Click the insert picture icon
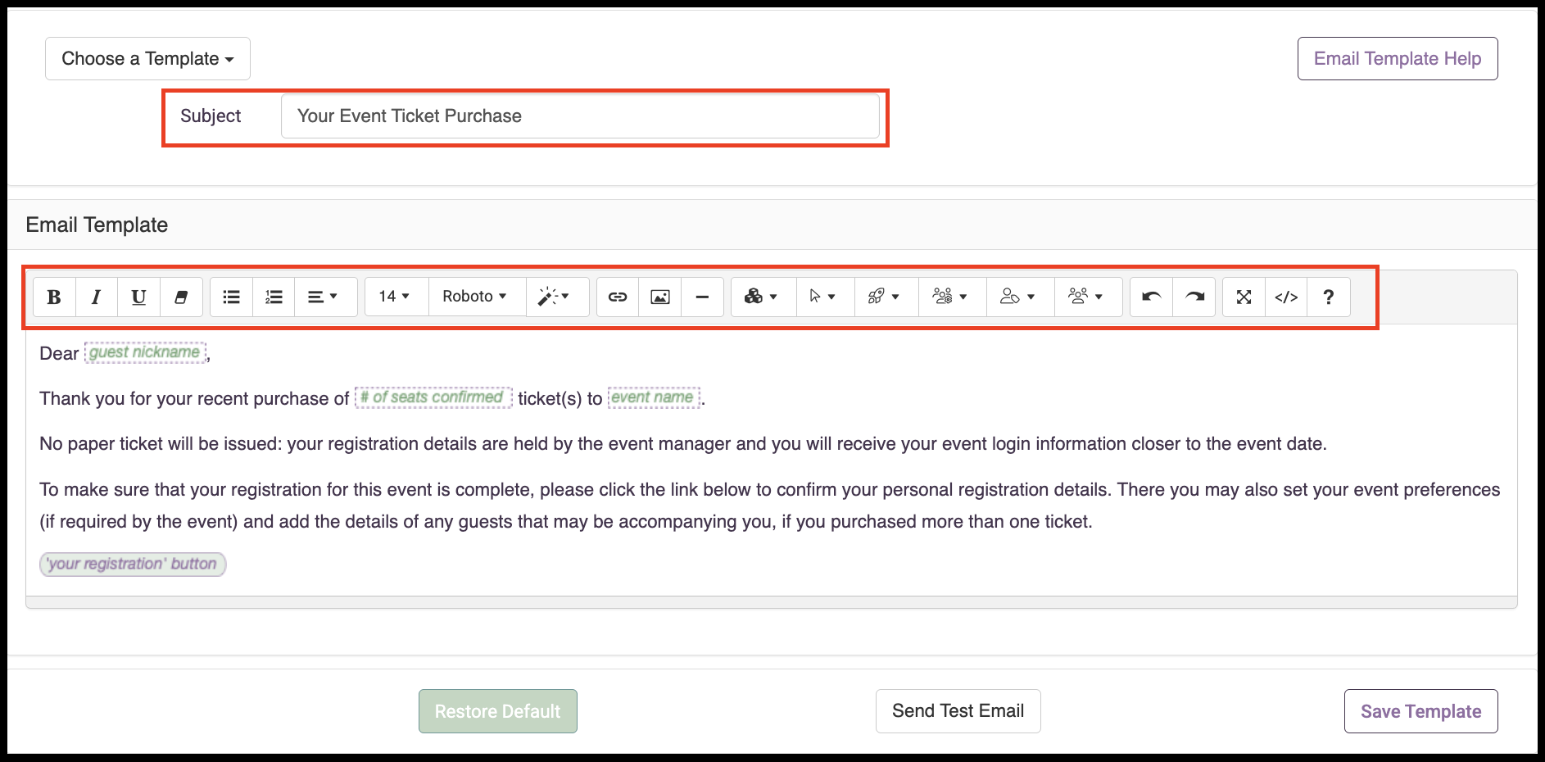The height and width of the screenshot is (762, 1545). pos(660,297)
